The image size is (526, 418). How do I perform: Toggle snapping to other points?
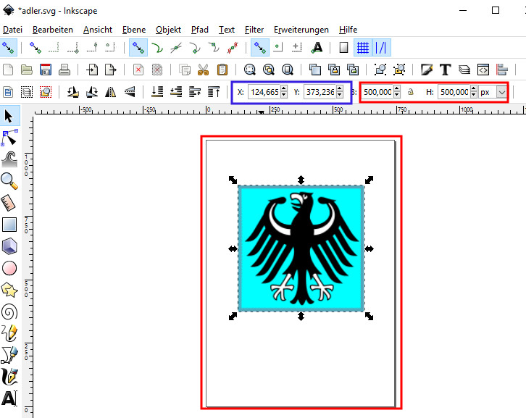(259, 48)
